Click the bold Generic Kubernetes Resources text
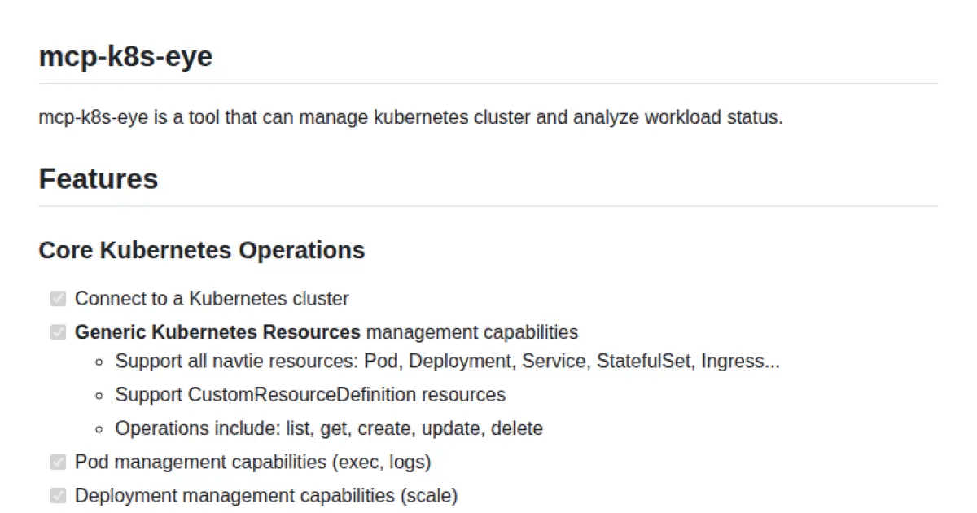Screen dimensions: 977x513 [217, 332]
